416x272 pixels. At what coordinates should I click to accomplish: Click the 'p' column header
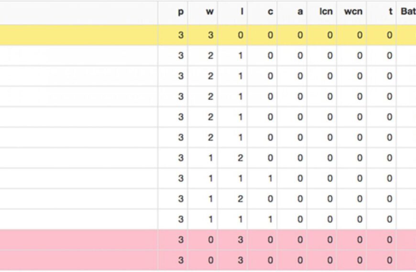click(x=180, y=12)
